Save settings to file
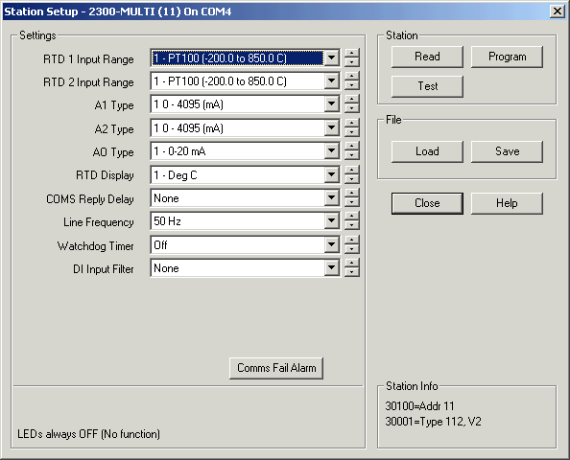This screenshot has width=570, height=460. [x=507, y=151]
